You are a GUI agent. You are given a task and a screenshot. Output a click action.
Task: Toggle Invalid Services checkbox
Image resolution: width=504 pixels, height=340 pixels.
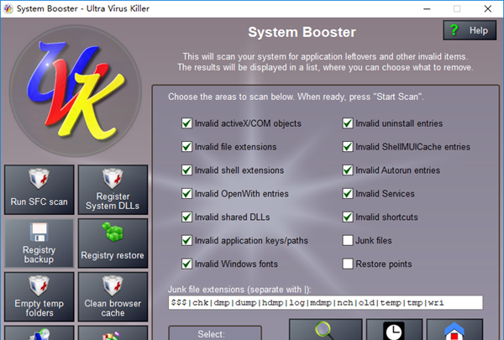[348, 194]
